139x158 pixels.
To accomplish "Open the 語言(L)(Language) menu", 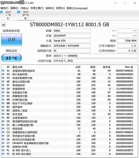I will (77, 8).
